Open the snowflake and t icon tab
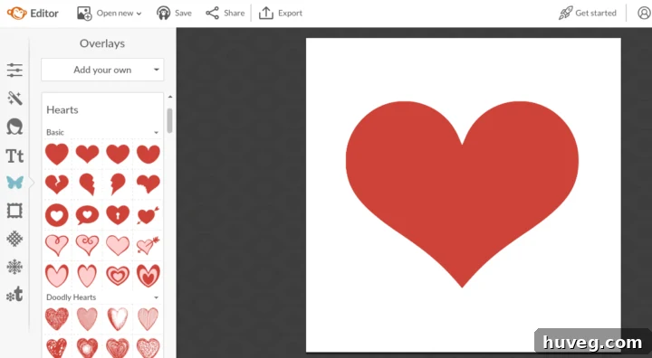652x358 pixels. coord(14,295)
